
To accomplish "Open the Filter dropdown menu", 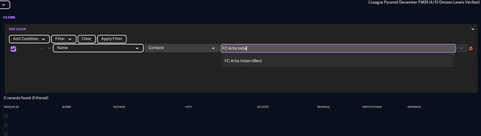I will pyautogui.click(x=63, y=39).
